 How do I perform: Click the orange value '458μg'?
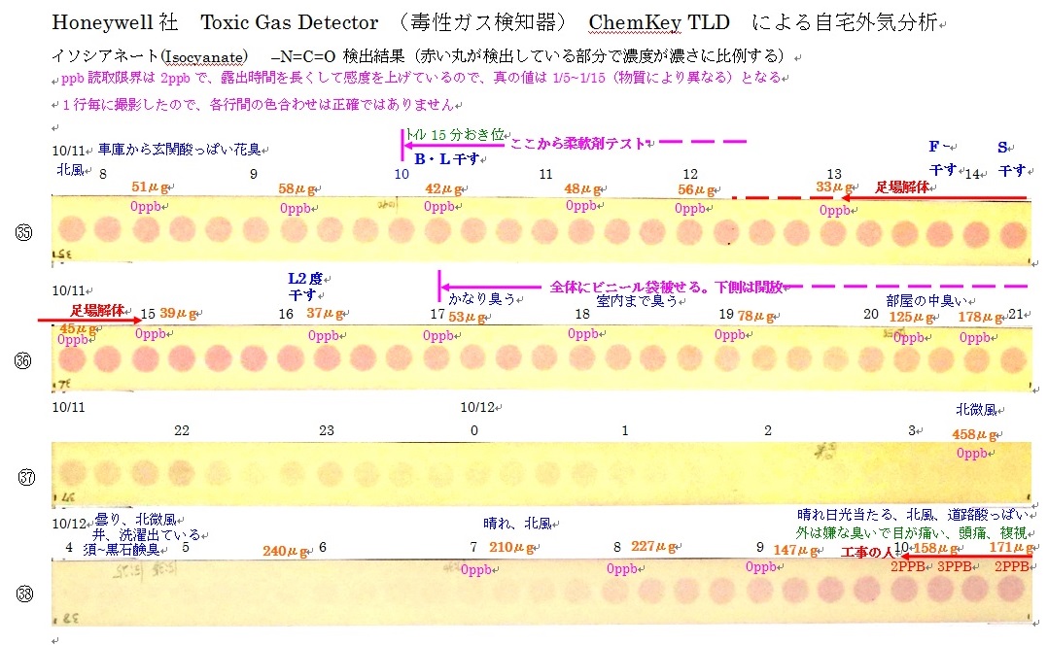tap(974, 434)
